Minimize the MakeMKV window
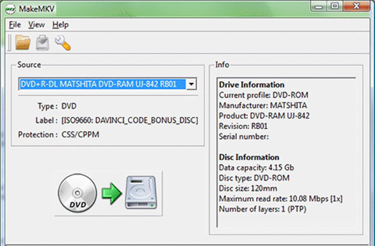This screenshot has height=246, width=375. point(319,6)
